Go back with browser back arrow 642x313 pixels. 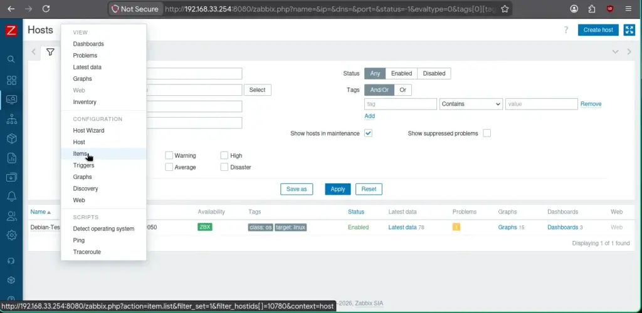pos(11,9)
